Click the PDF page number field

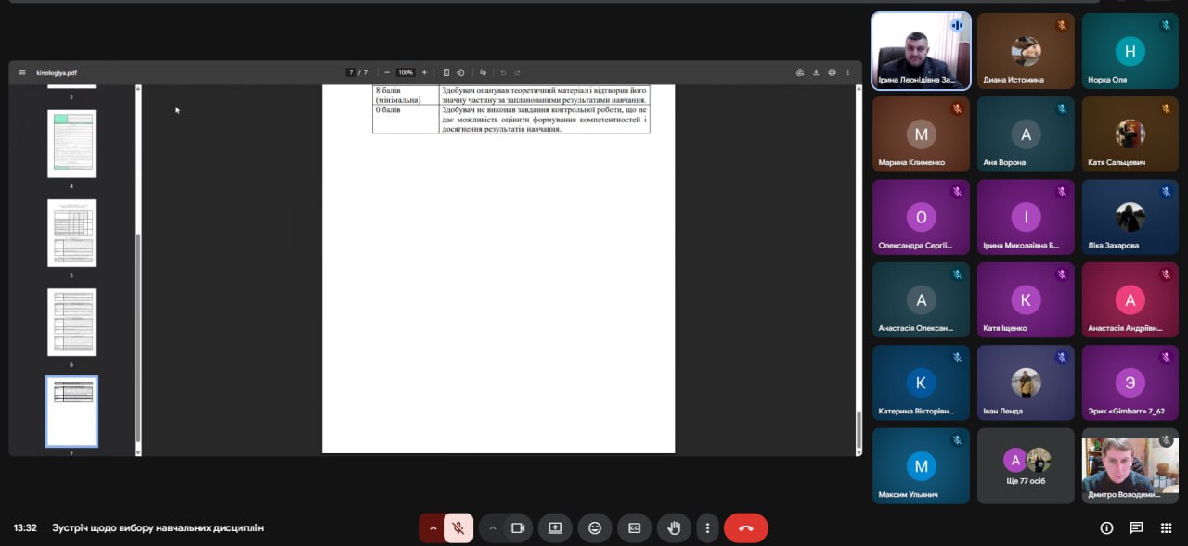click(x=351, y=72)
